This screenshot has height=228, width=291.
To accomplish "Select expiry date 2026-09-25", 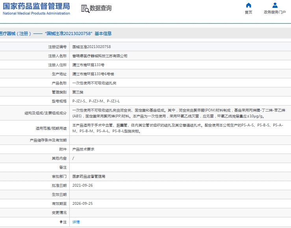I will 82,204.
